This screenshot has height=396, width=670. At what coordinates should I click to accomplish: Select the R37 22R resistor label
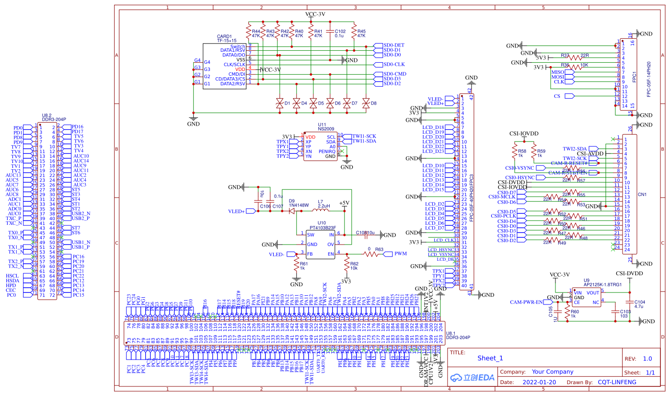575,56
